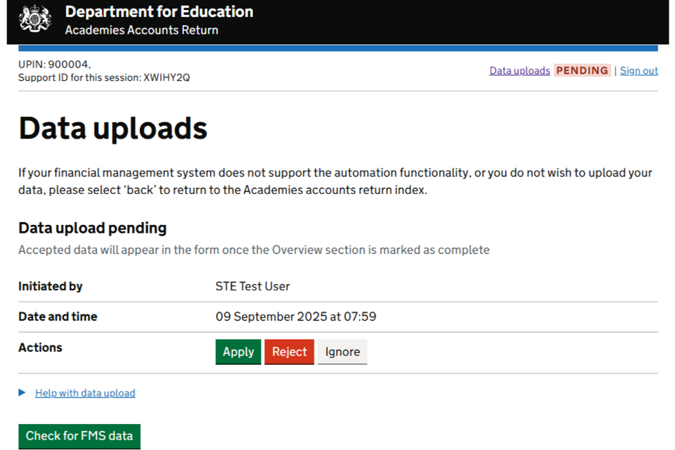Open the 'Help with data upload' text link

tap(85, 393)
